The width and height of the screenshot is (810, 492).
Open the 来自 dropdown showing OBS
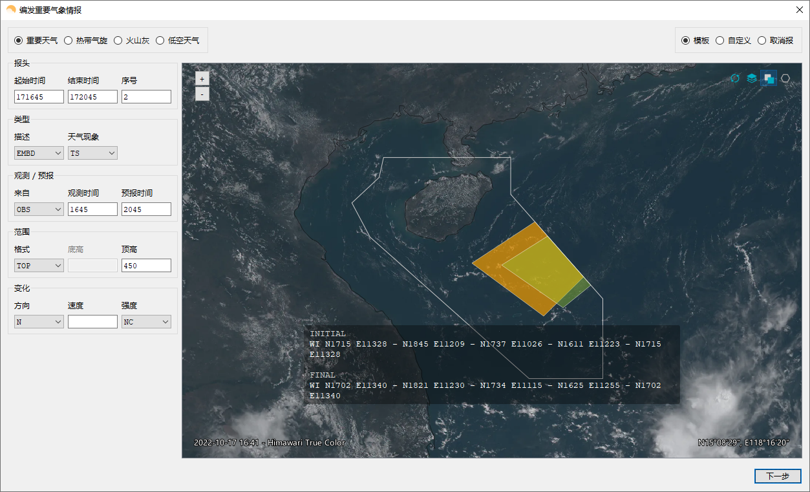coord(39,209)
